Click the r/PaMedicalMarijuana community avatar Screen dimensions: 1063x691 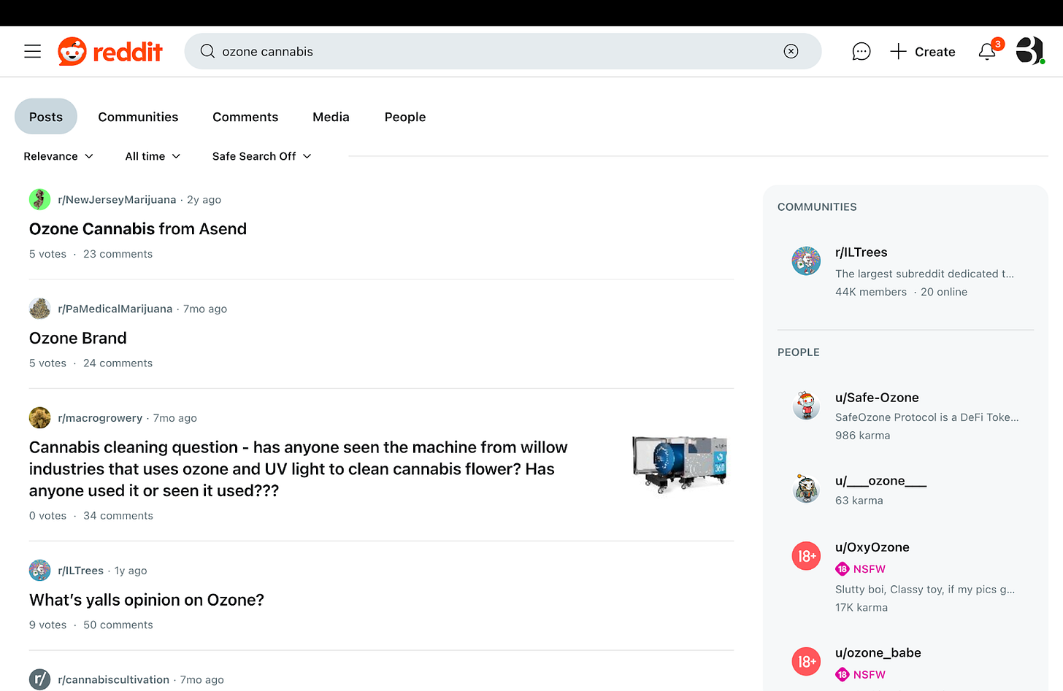point(39,309)
